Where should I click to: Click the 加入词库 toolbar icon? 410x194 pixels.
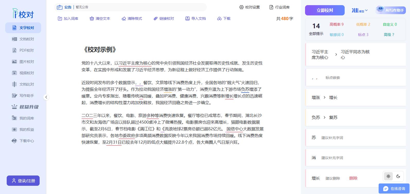pyautogui.click(x=60, y=19)
